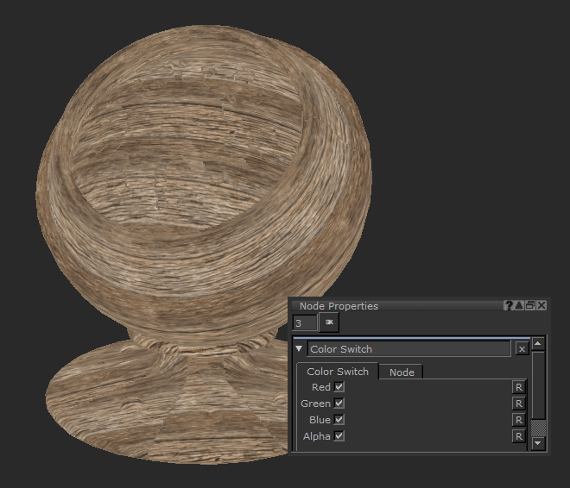The width and height of the screenshot is (570, 488).
Task: Click the max properties number field
Action: [x=304, y=322]
